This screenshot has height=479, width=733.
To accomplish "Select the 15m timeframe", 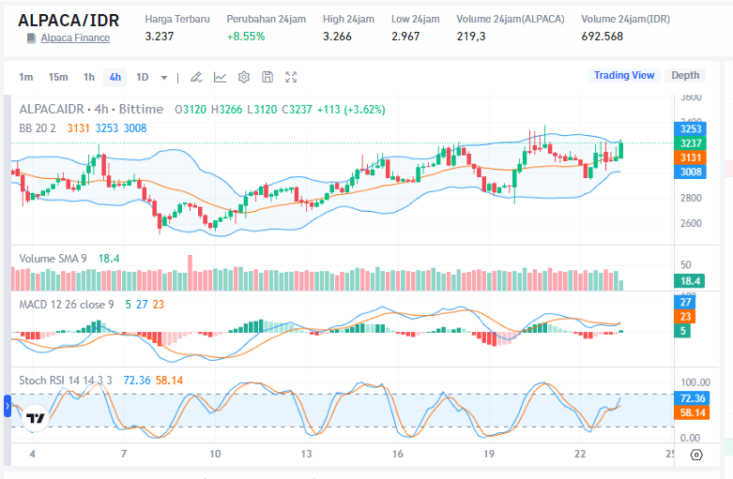I will pos(58,77).
